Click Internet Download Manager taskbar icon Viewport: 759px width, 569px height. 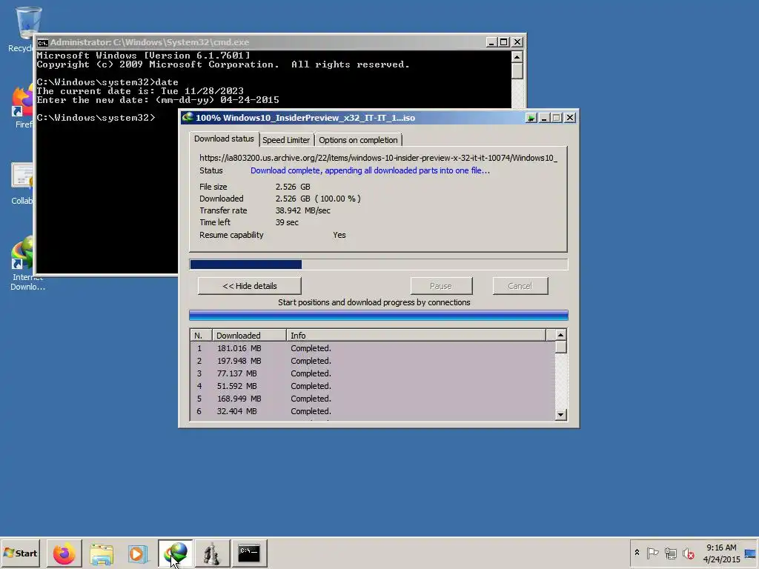click(x=175, y=553)
